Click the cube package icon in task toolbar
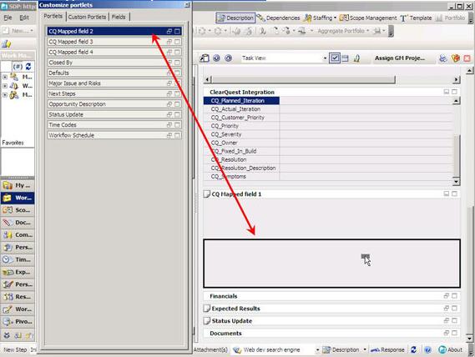This screenshot has height=357, width=475. coord(455,58)
